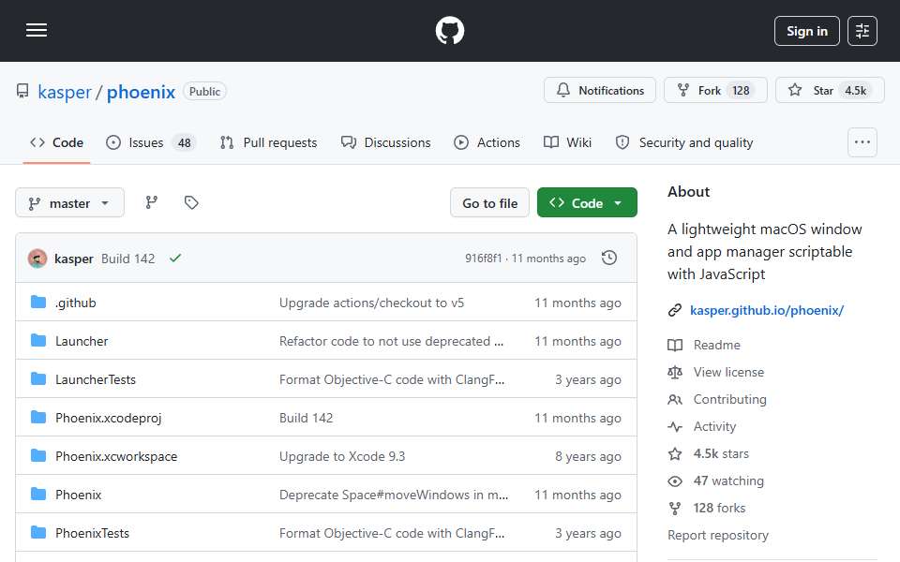Open the hamburger navigation menu

pyautogui.click(x=37, y=30)
